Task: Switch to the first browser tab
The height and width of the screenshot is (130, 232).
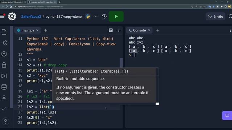Action: point(13,2)
